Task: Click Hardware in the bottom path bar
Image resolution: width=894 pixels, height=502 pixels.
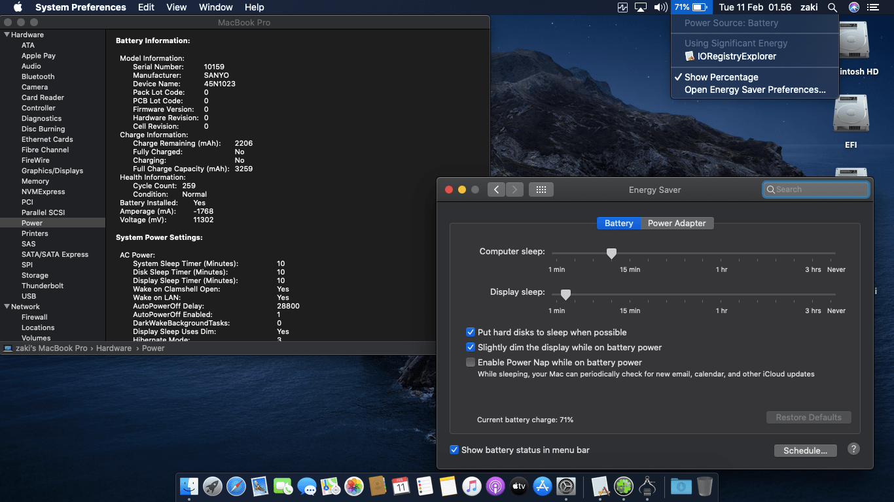Action: (114, 348)
